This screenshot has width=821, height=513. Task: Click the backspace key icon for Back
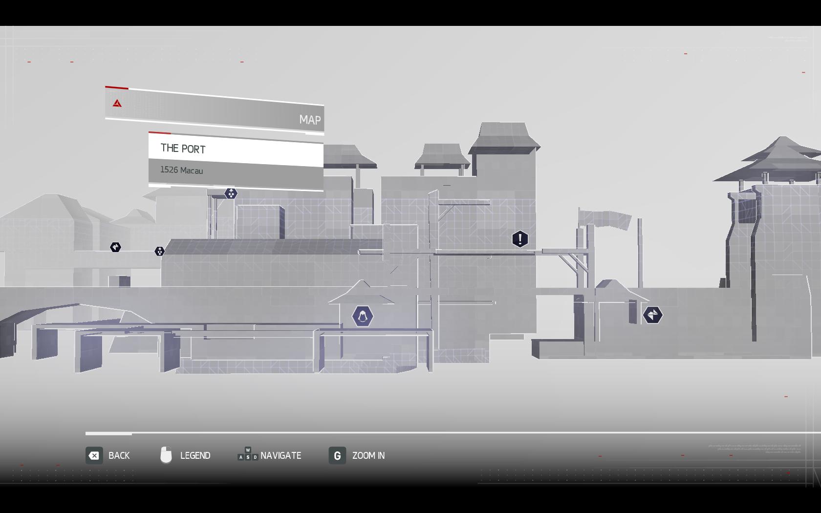(x=94, y=456)
